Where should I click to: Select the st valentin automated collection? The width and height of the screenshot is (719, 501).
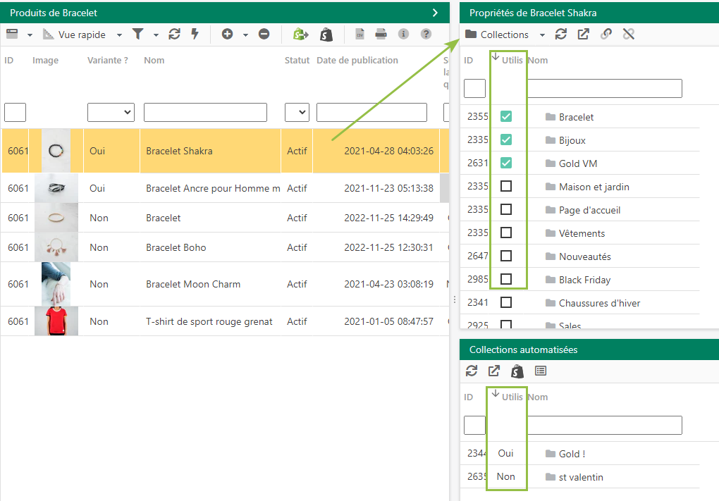tap(579, 477)
